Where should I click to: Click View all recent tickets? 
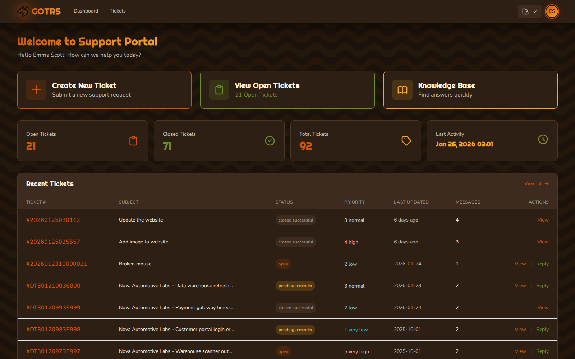coord(536,183)
